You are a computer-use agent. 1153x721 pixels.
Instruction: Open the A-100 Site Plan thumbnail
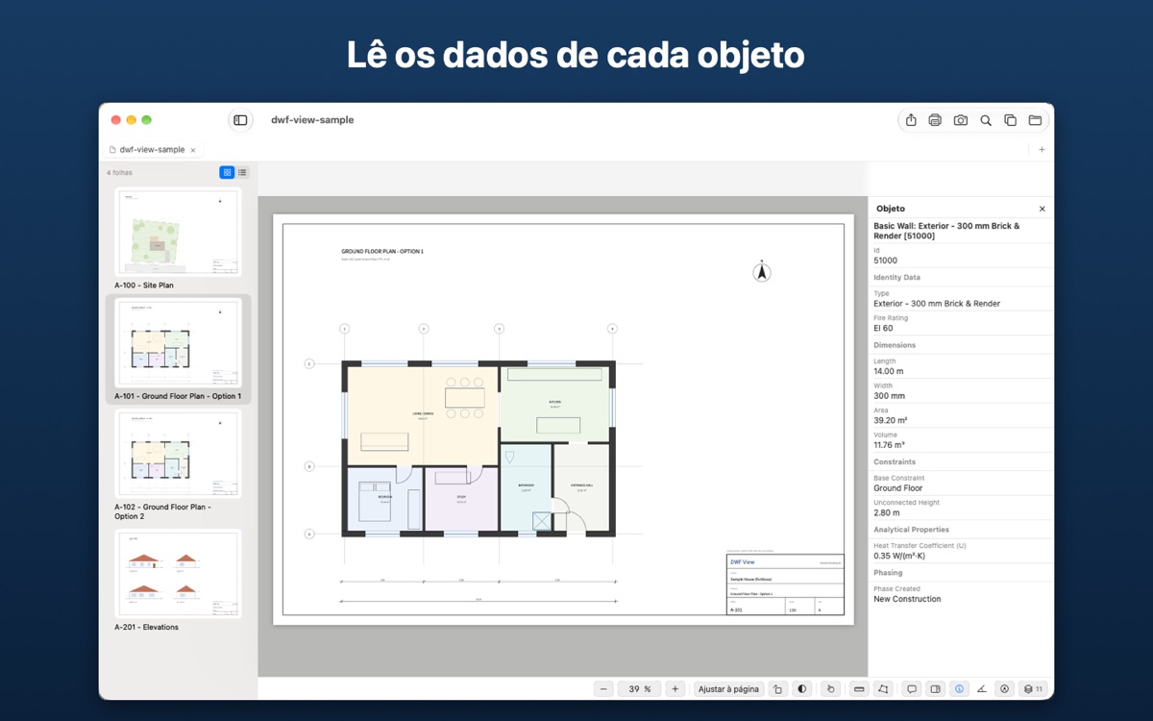coord(178,232)
